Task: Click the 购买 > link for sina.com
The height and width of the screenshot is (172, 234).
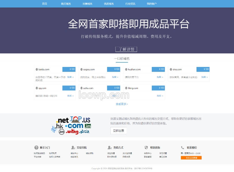Action: click(205, 77)
